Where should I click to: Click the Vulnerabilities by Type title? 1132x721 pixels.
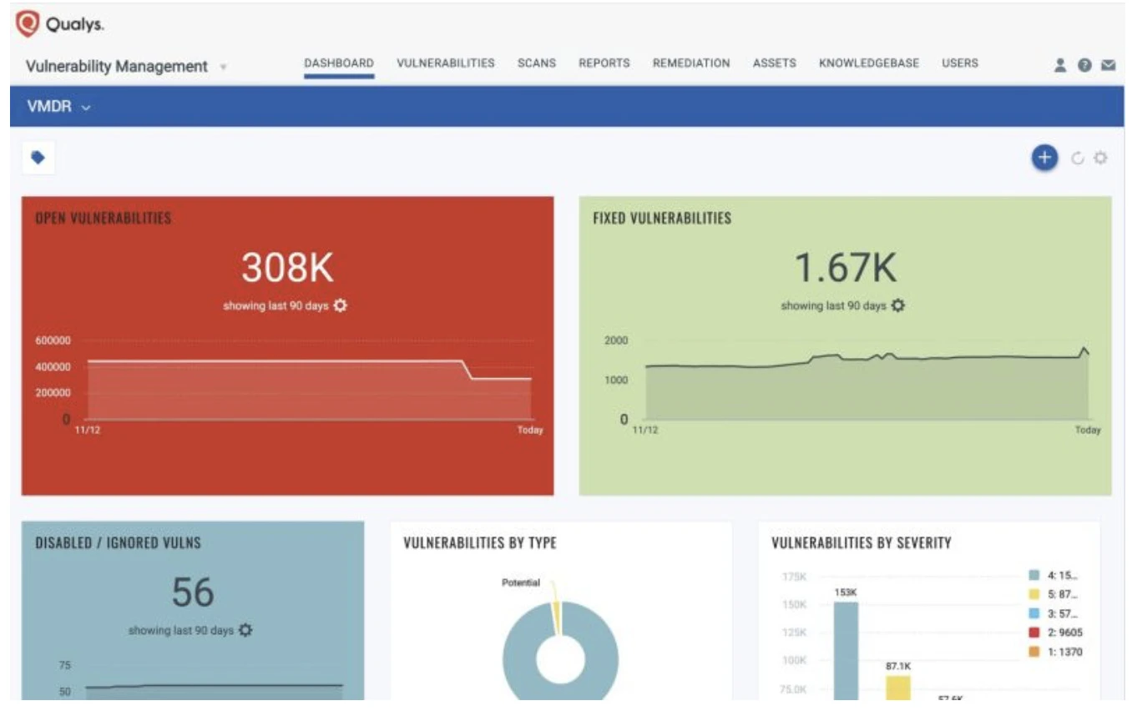pyautogui.click(x=480, y=542)
